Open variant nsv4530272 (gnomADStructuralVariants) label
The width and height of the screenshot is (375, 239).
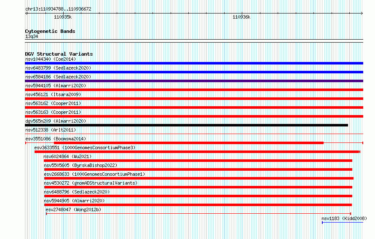pyautogui.click(x=91, y=183)
